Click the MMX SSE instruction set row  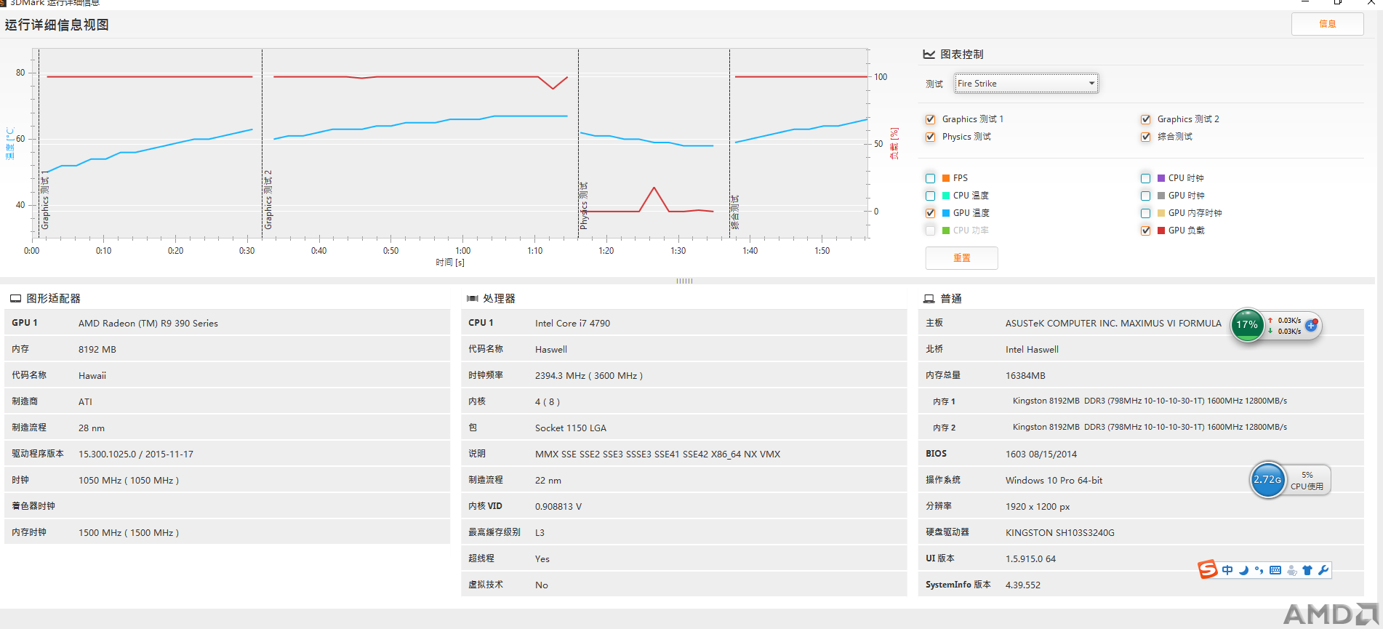pyautogui.click(x=684, y=454)
